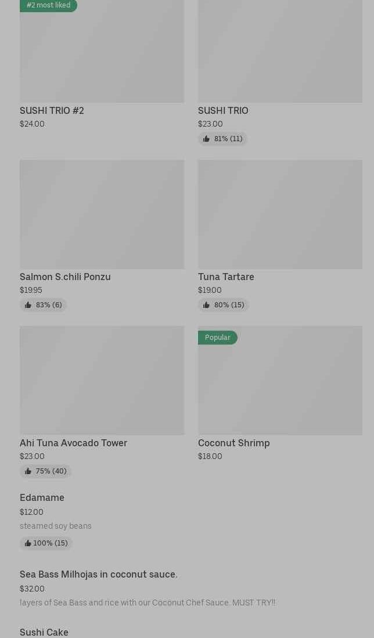Open the Ahi Tuna Avocado Tower image
The width and height of the screenshot is (374, 638).
click(102, 380)
